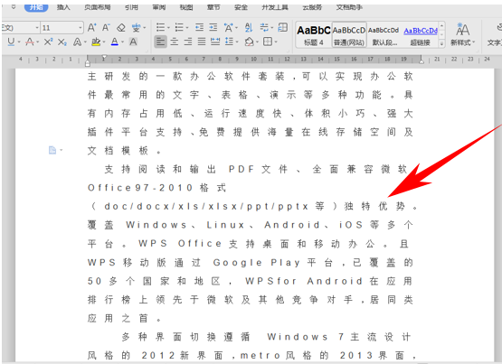Apply yellow highlight color
The image size is (502, 364).
96,42
